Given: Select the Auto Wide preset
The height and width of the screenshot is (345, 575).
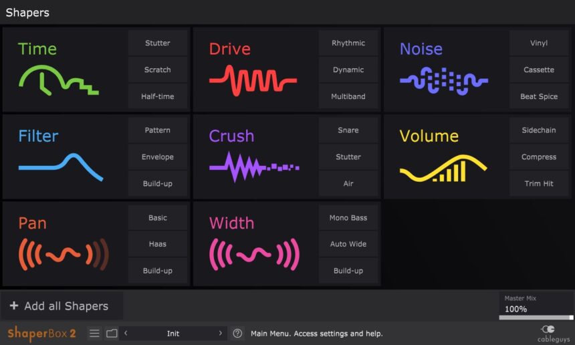Looking at the screenshot, I should pyautogui.click(x=348, y=244).
